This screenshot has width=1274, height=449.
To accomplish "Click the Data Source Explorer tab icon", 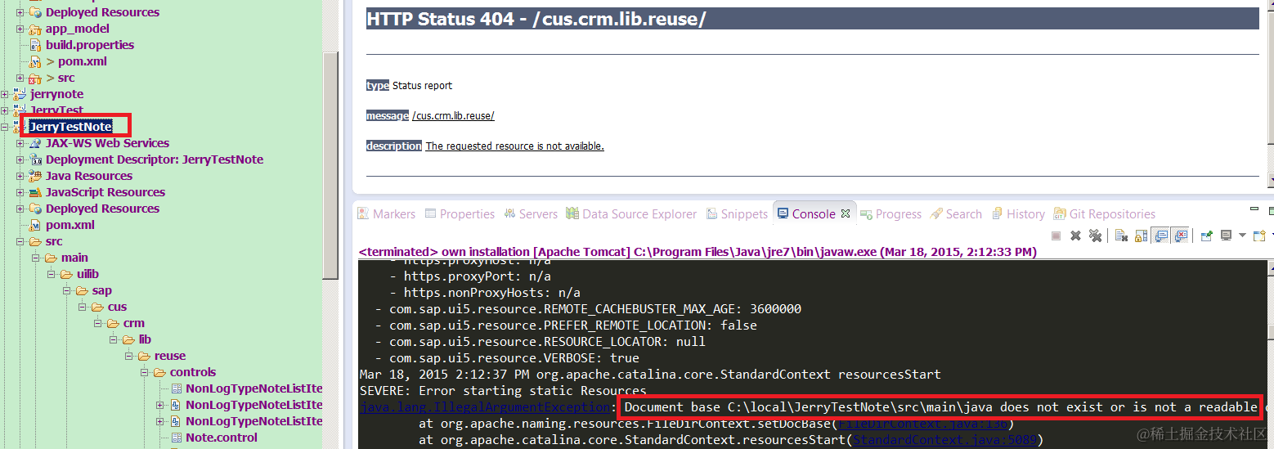I will [x=572, y=214].
